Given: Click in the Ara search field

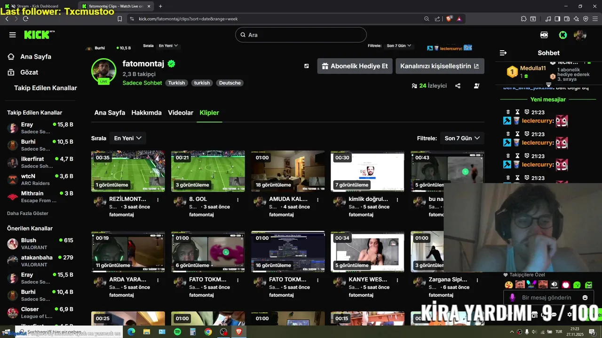Looking at the screenshot, I should [301, 35].
